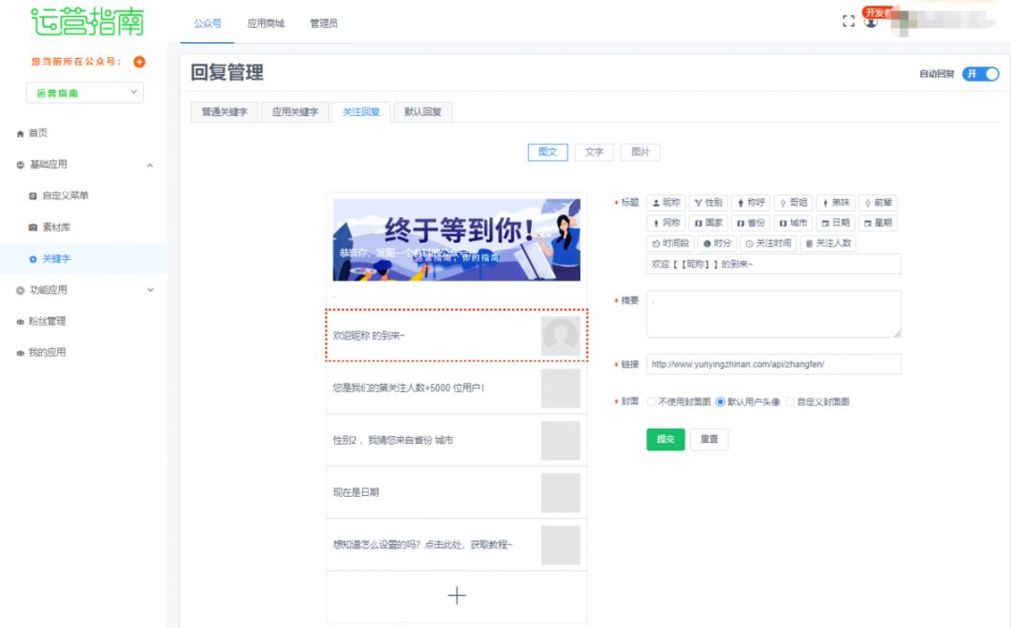Open 素材库 from the sidebar

coord(55,227)
